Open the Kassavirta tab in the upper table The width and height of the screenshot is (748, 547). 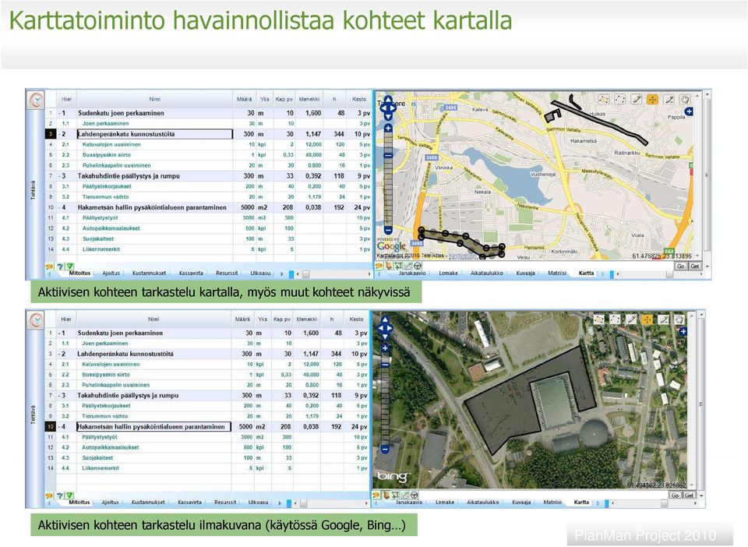point(191,273)
